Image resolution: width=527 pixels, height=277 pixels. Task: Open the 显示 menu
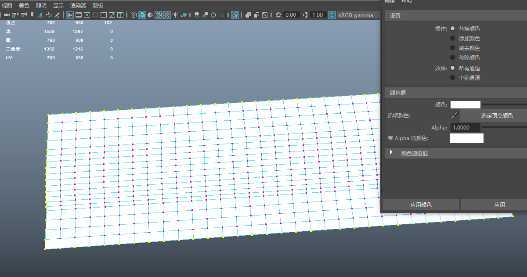(58, 5)
